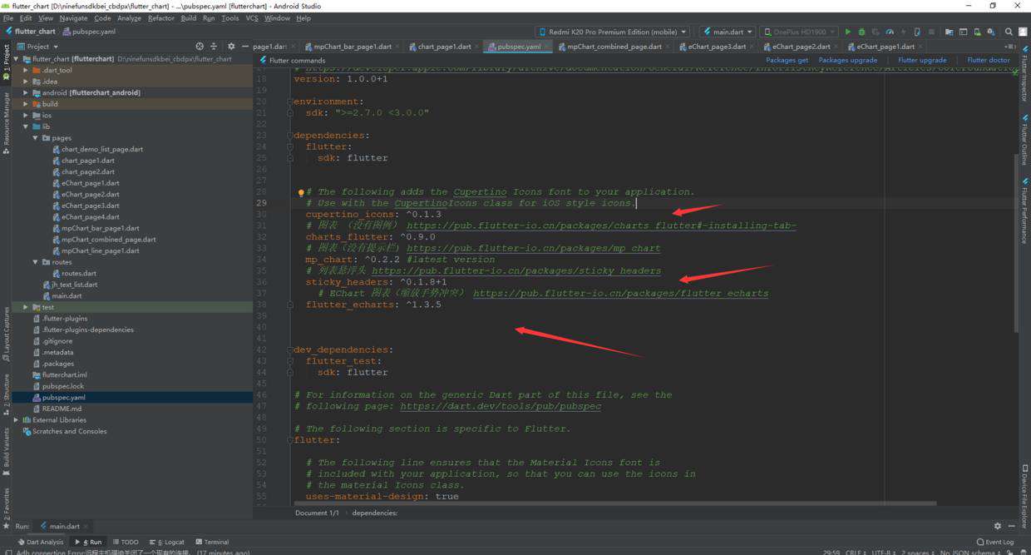The image size is (1031, 555).
Task: Open the TODO tool window
Action: (x=125, y=542)
